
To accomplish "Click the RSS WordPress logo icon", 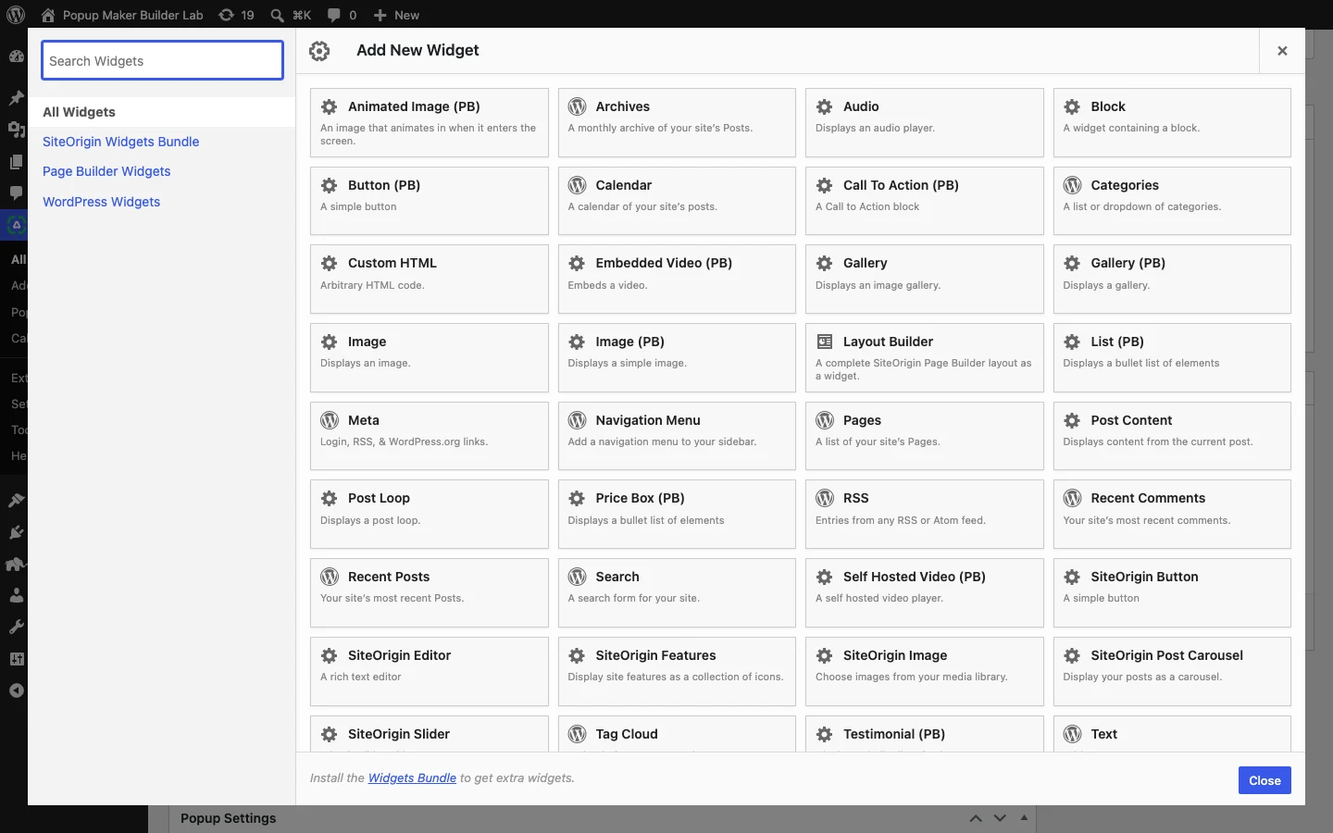I will [x=824, y=498].
